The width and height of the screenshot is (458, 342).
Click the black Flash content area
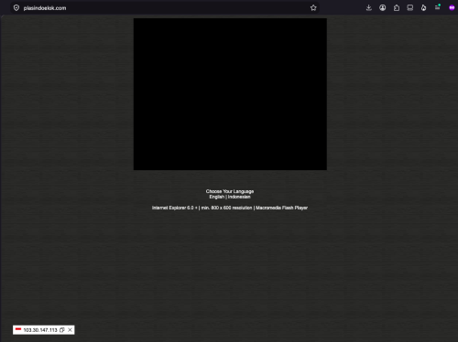point(230,94)
